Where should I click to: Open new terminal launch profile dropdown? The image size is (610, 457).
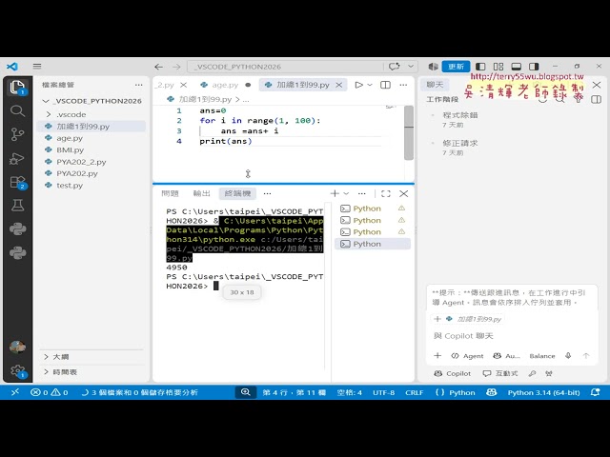346,193
